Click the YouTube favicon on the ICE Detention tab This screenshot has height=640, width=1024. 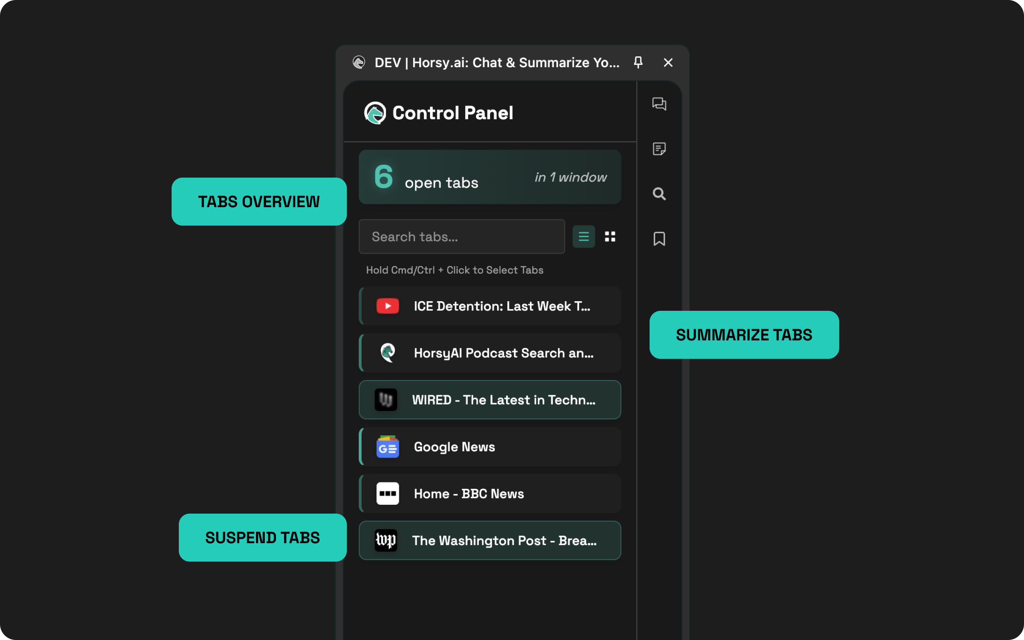pos(387,306)
